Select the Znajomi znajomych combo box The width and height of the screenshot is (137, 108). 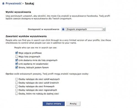pos(86,29)
